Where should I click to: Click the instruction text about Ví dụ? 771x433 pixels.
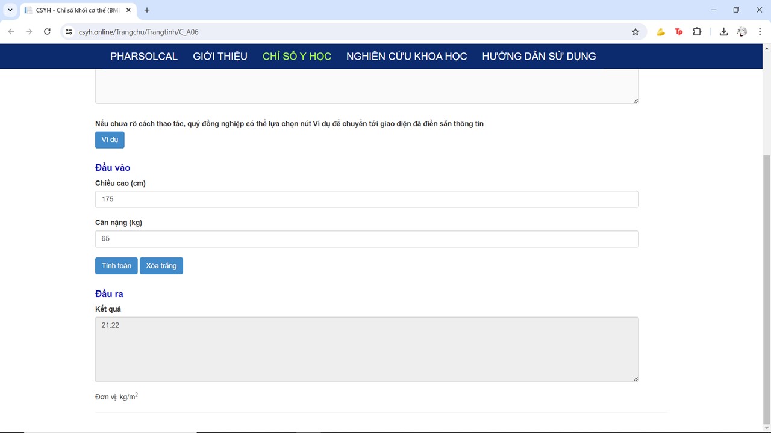tap(289, 124)
